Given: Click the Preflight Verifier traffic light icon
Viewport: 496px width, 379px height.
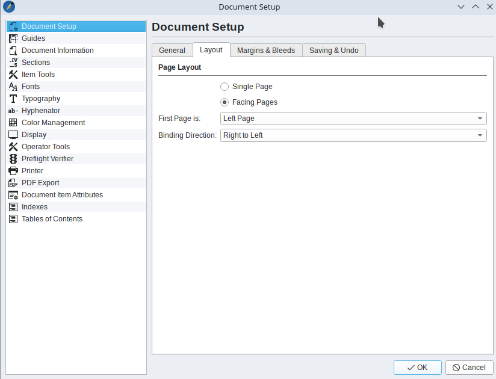Looking at the screenshot, I should click(x=13, y=159).
